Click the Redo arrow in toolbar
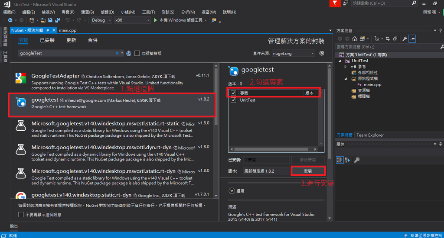This screenshot has height=238, width=444. (79, 20)
